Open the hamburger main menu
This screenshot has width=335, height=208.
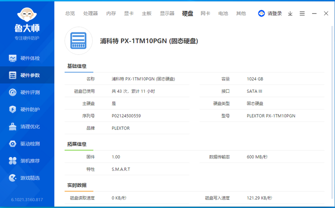pyautogui.click(x=302, y=13)
